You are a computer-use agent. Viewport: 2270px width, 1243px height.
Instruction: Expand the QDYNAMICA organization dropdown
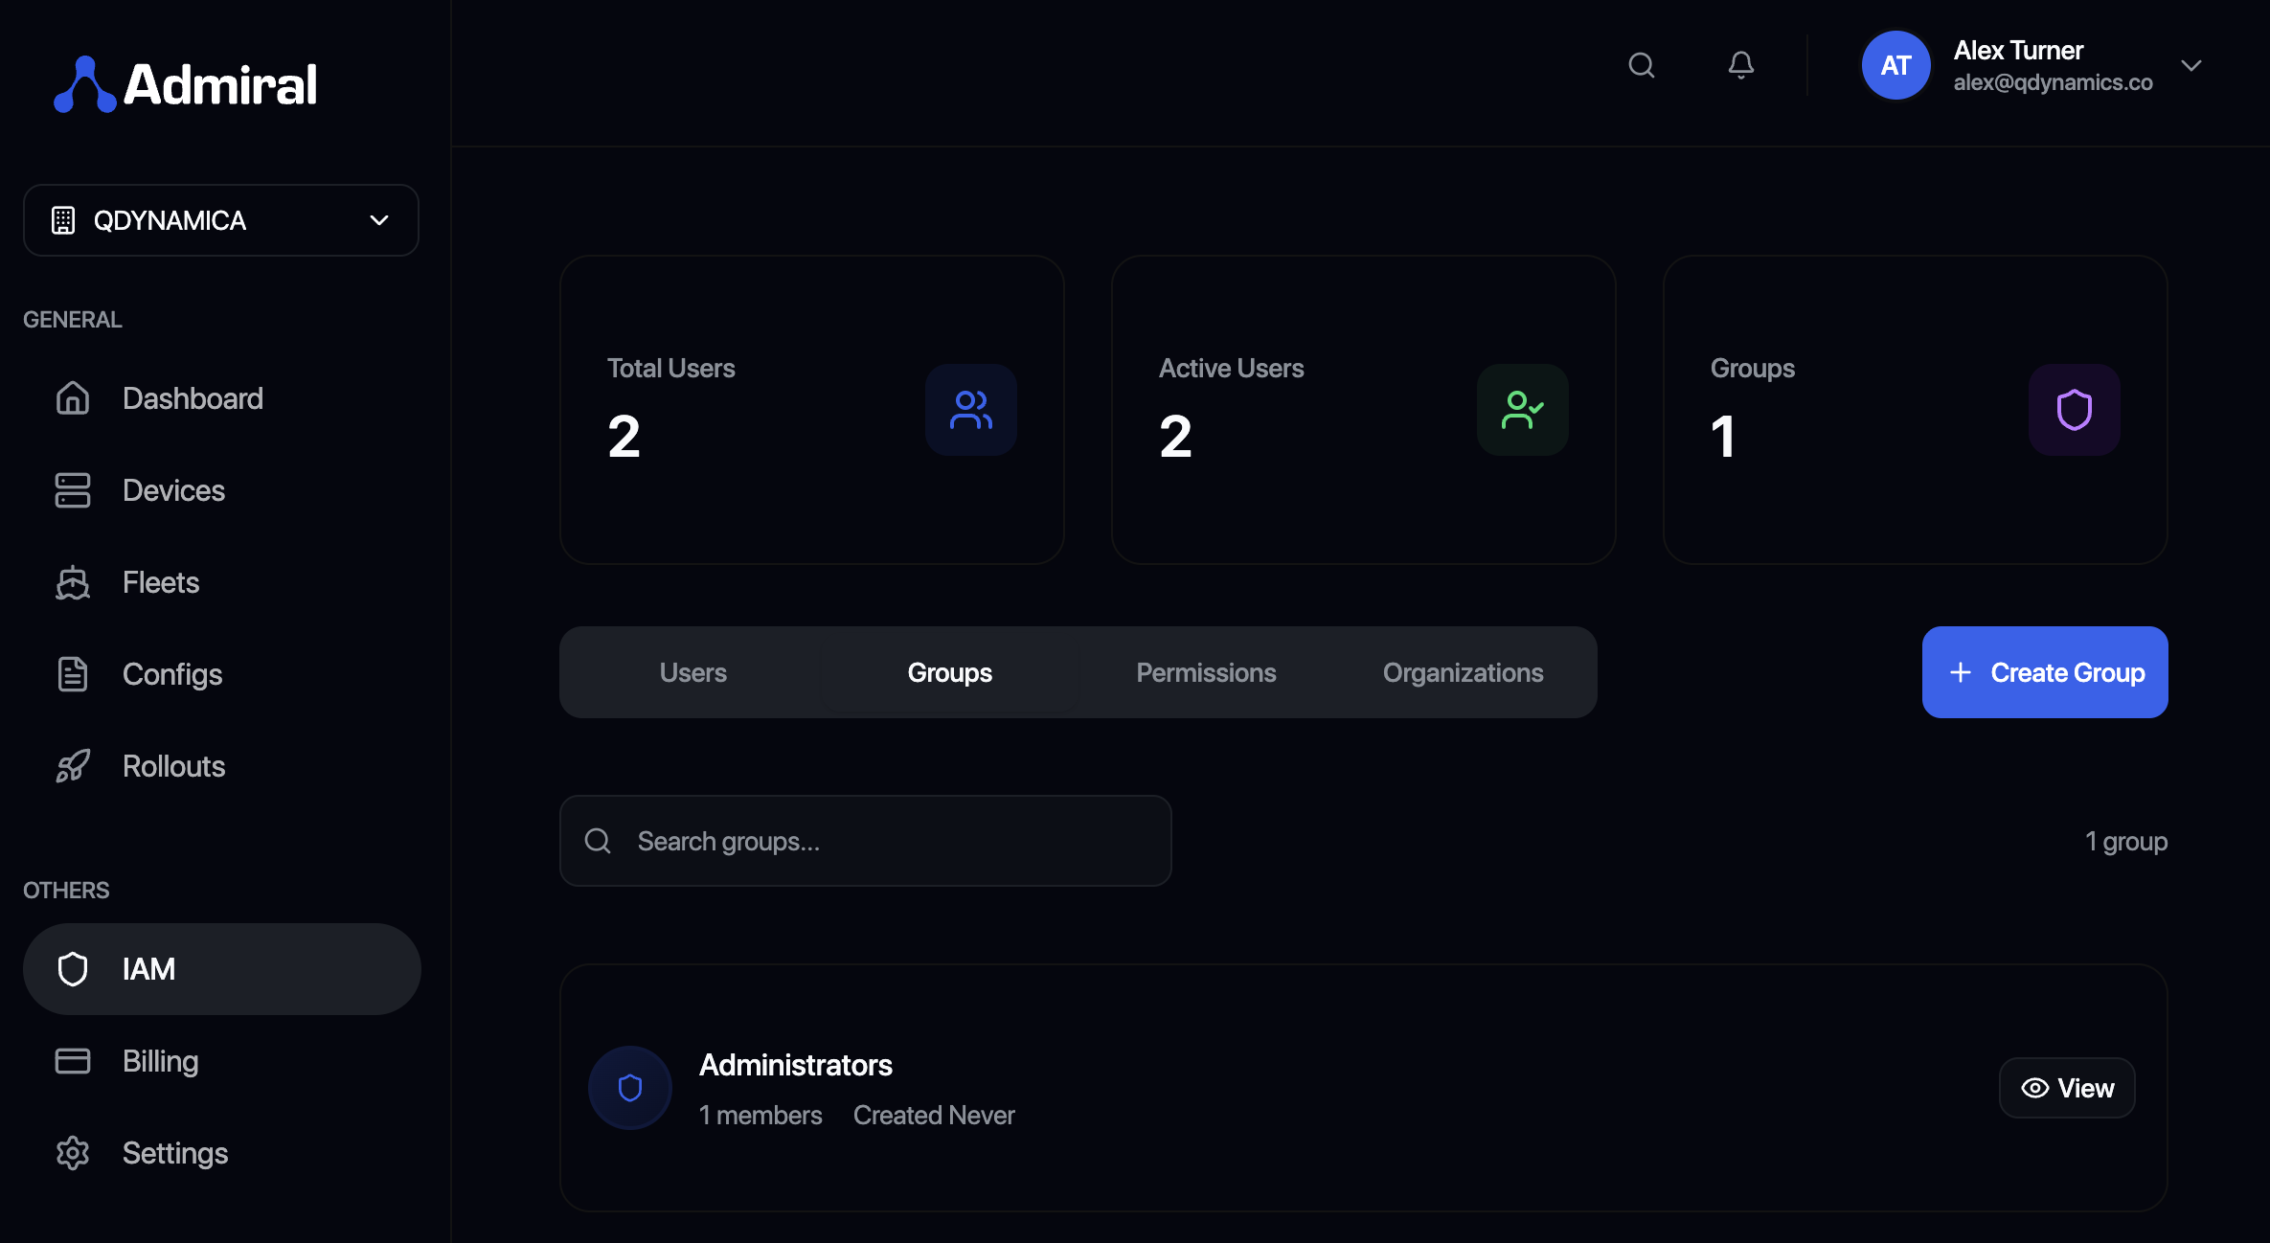(221, 220)
